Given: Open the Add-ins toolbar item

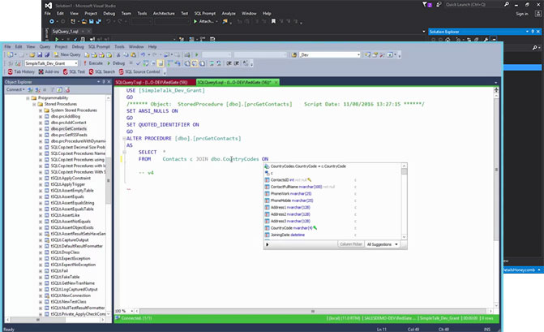Looking at the screenshot, I should [x=49, y=72].
